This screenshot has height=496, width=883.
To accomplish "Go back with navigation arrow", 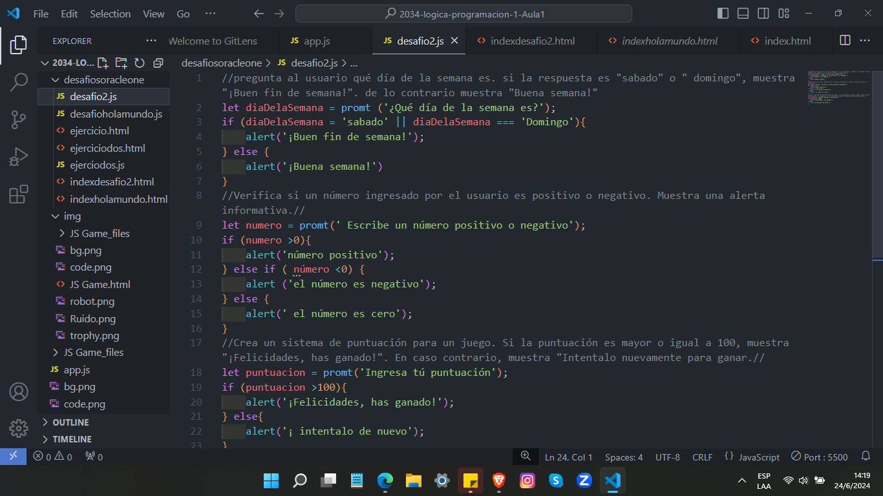I will click(259, 14).
